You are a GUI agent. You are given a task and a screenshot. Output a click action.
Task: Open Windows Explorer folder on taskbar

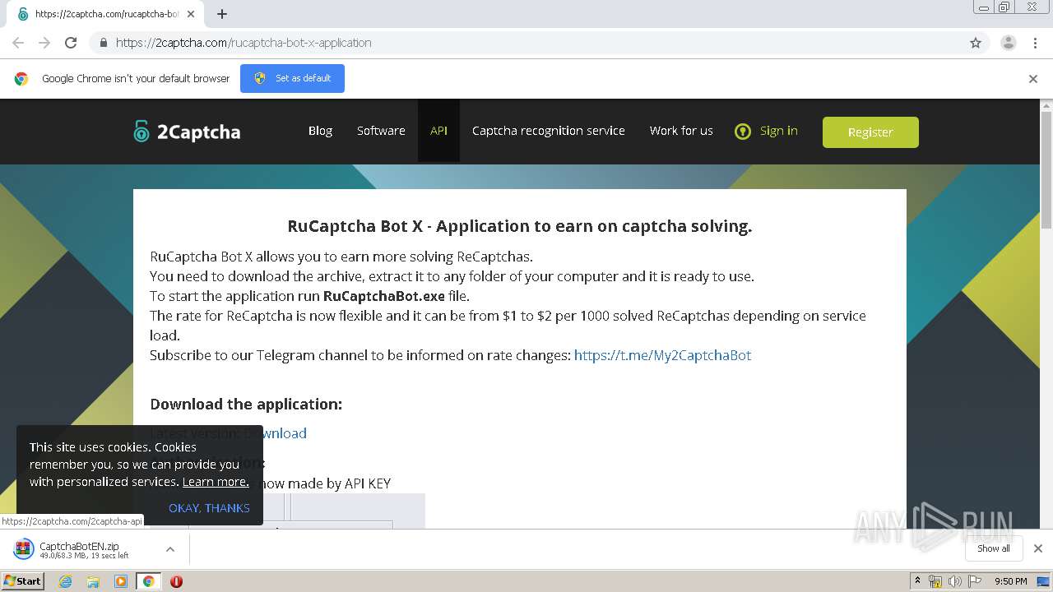tap(93, 581)
